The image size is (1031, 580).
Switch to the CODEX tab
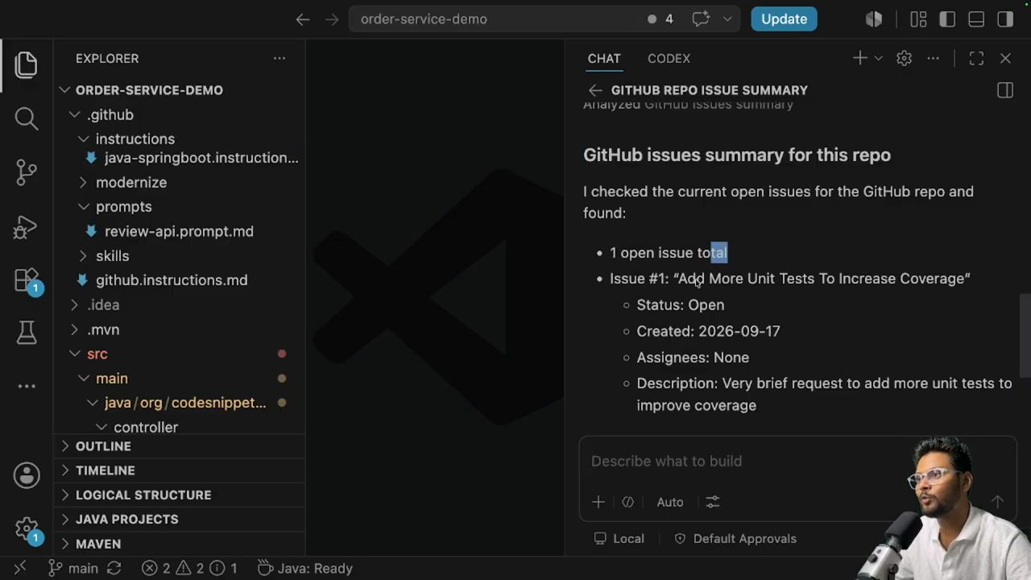[669, 58]
